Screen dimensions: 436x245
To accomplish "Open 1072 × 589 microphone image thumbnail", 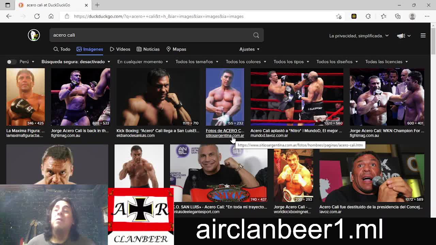I will 372,173.
